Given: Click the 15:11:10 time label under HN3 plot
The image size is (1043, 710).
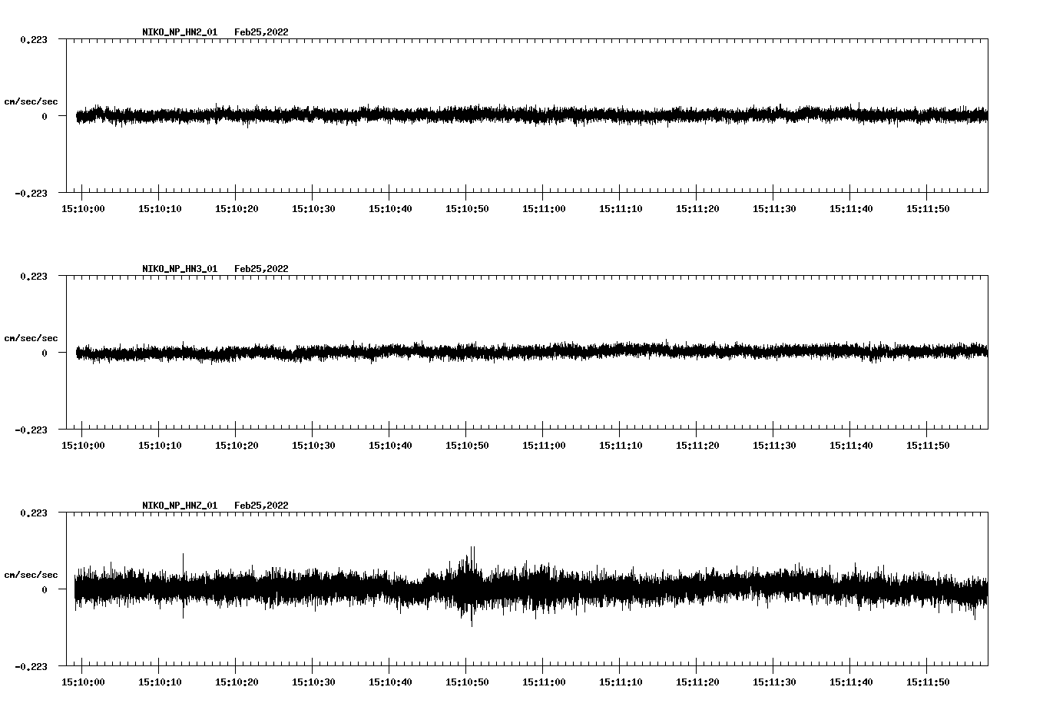Looking at the screenshot, I should 621,446.
